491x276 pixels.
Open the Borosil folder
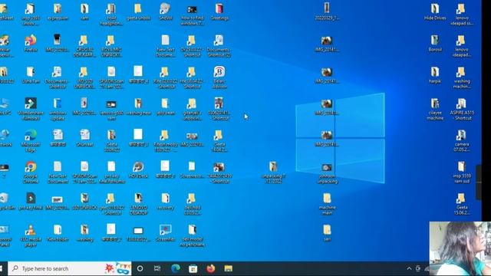tap(435, 43)
